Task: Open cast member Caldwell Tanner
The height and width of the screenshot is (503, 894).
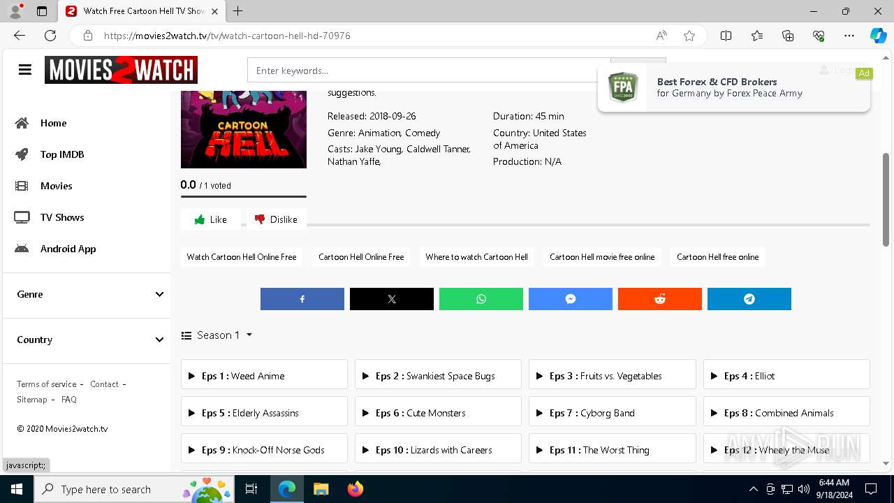Action: (438, 149)
